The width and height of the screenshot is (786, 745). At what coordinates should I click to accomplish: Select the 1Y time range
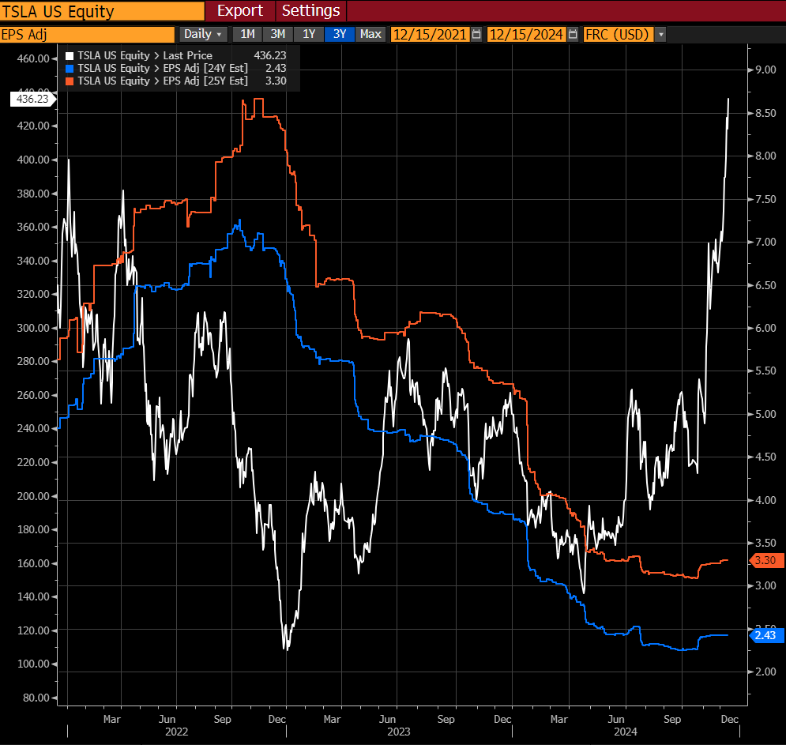tap(309, 34)
